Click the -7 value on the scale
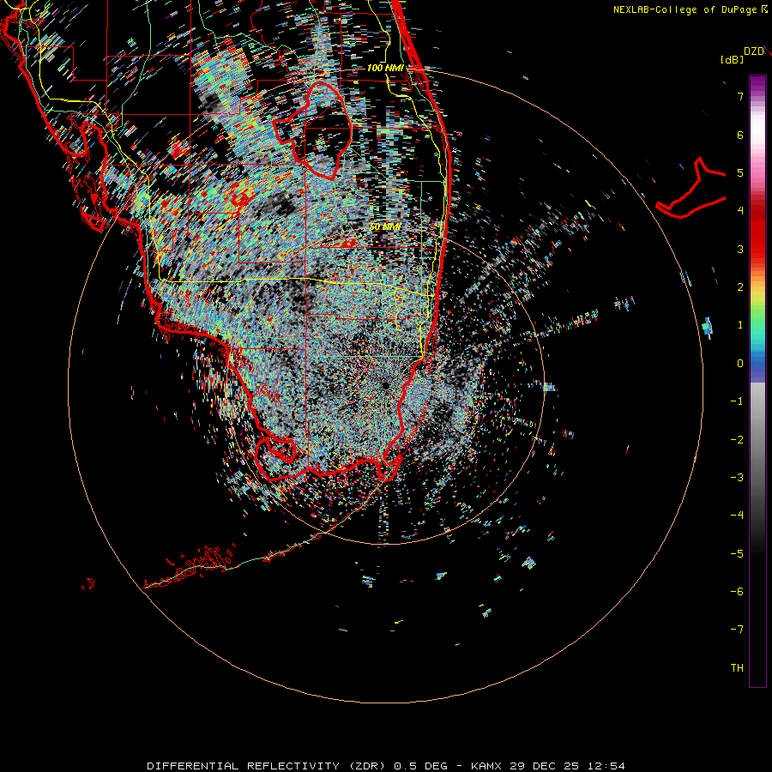The height and width of the screenshot is (772, 772). click(x=737, y=630)
